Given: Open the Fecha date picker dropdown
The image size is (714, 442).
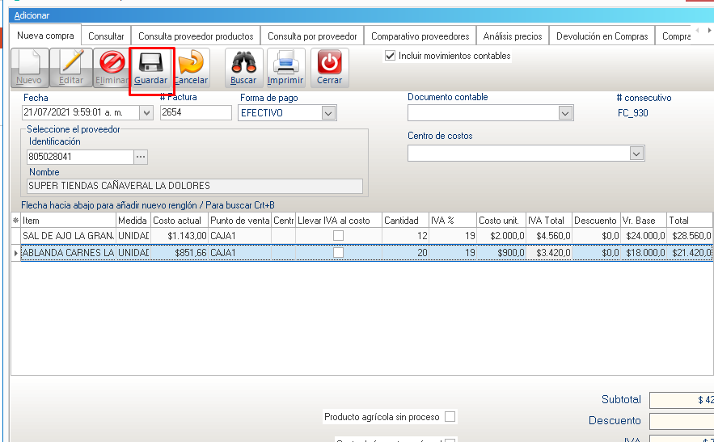Looking at the screenshot, I should coord(146,113).
